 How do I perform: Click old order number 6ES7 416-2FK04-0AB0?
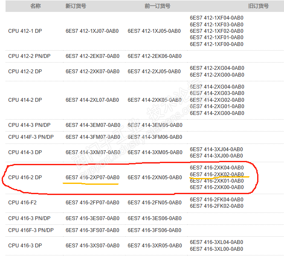(x=217, y=199)
